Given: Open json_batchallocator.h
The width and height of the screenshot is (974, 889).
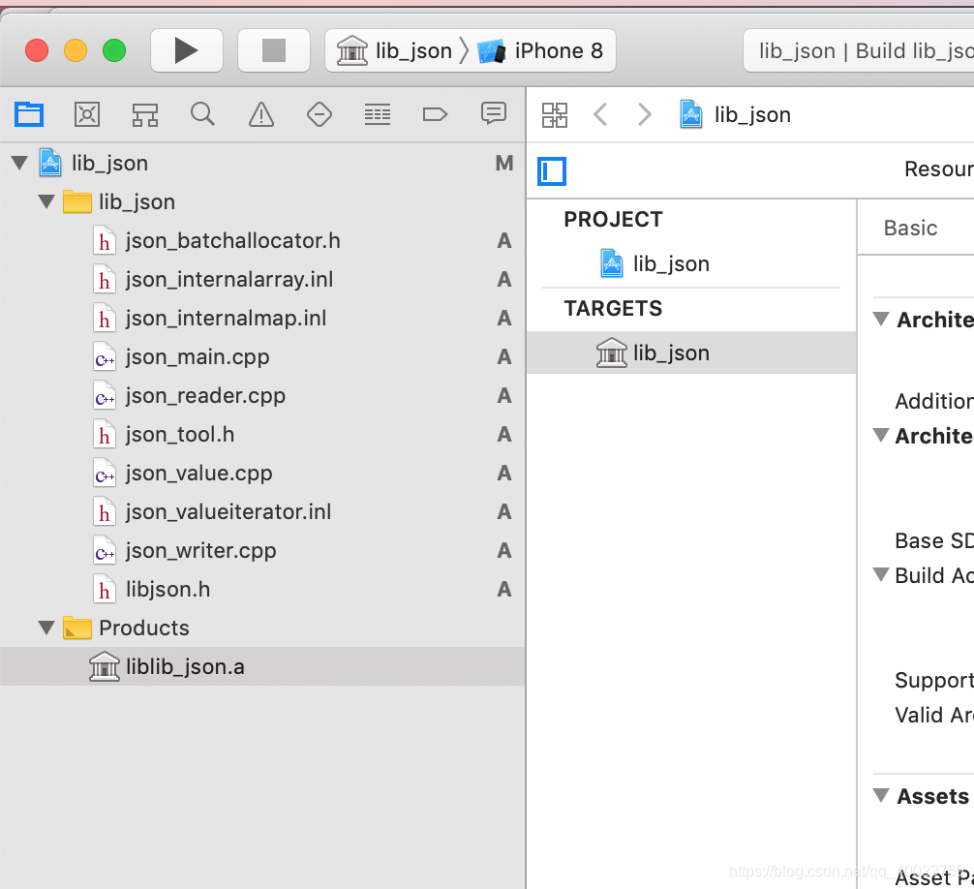Looking at the screenshot, I should 262,240.
